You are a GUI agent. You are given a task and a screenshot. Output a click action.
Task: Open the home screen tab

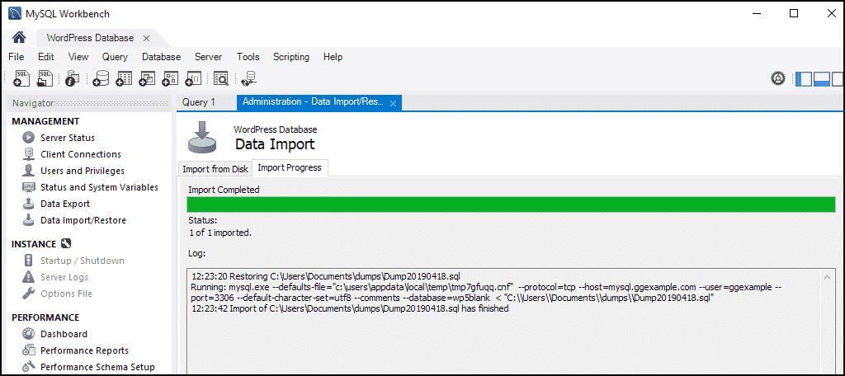click(19, 38)
